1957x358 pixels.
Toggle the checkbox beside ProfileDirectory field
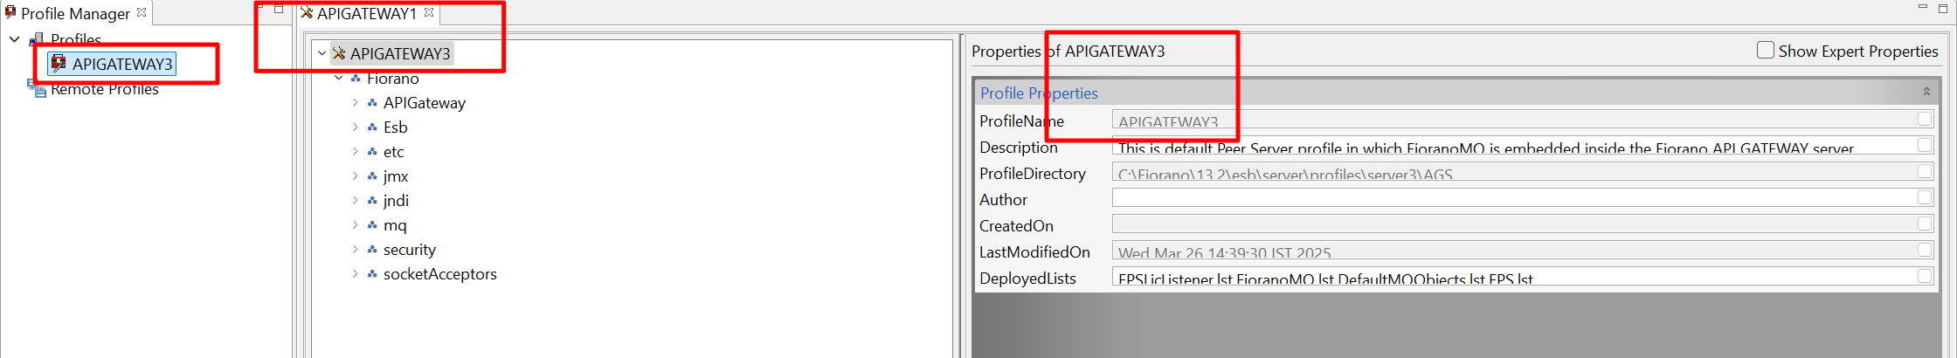coord(1926,171)
